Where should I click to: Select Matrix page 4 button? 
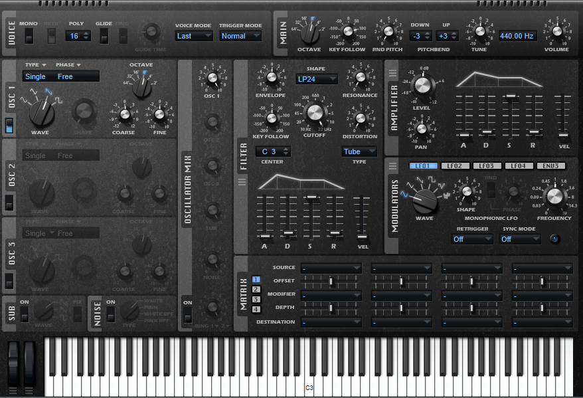(256, 309)
